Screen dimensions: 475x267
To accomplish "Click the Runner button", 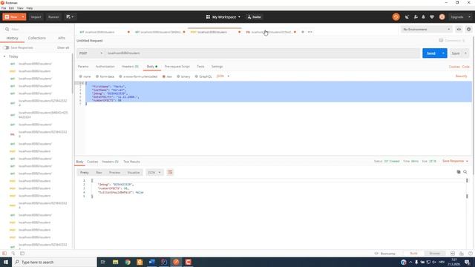I will pos(53,17).
